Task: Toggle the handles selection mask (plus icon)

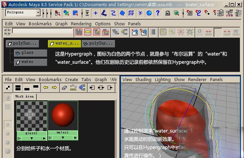Action: point(96,13)
